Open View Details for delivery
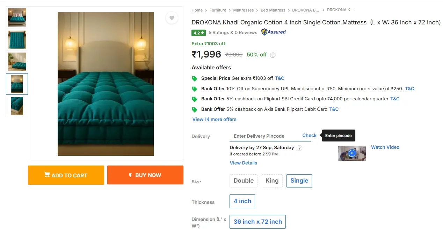 click(243, 163)
